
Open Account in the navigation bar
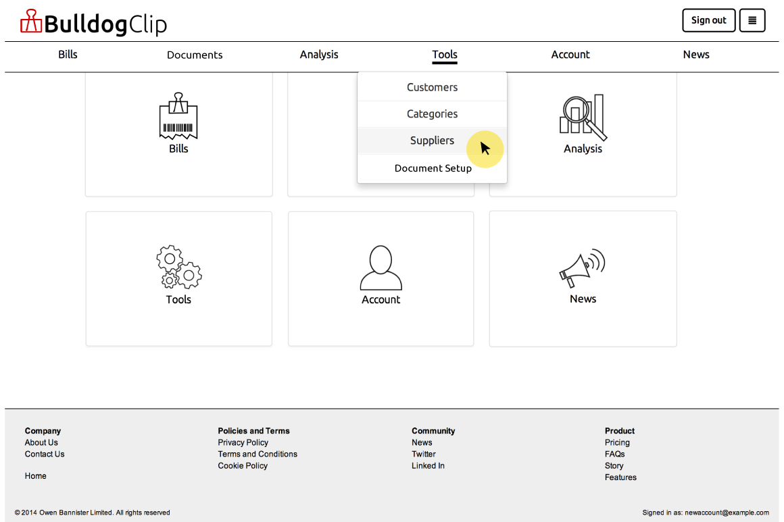pyautogui.click(x=570, y=55)
